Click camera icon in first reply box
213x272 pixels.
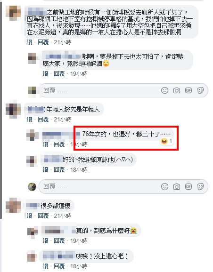177,90
